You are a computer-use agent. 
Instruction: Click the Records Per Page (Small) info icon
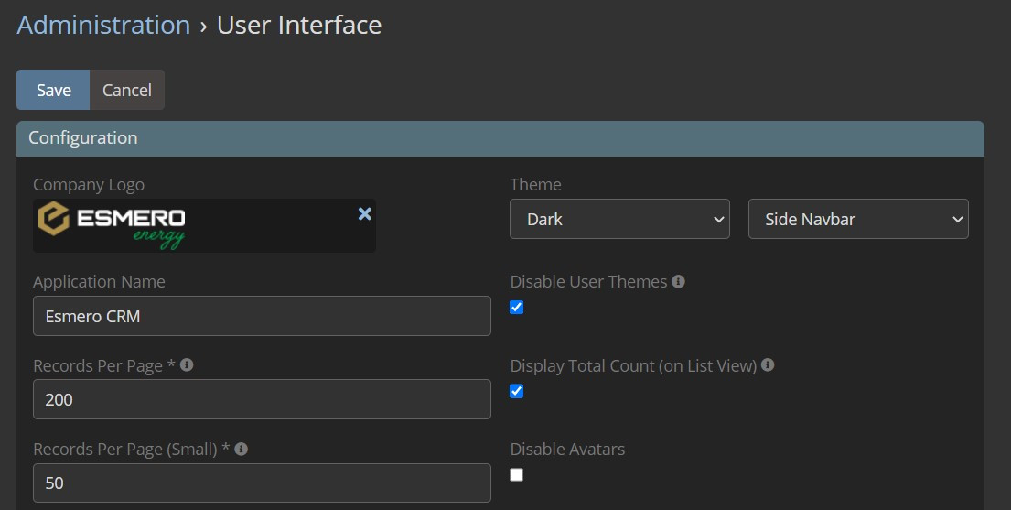click(x=242, y=449)
